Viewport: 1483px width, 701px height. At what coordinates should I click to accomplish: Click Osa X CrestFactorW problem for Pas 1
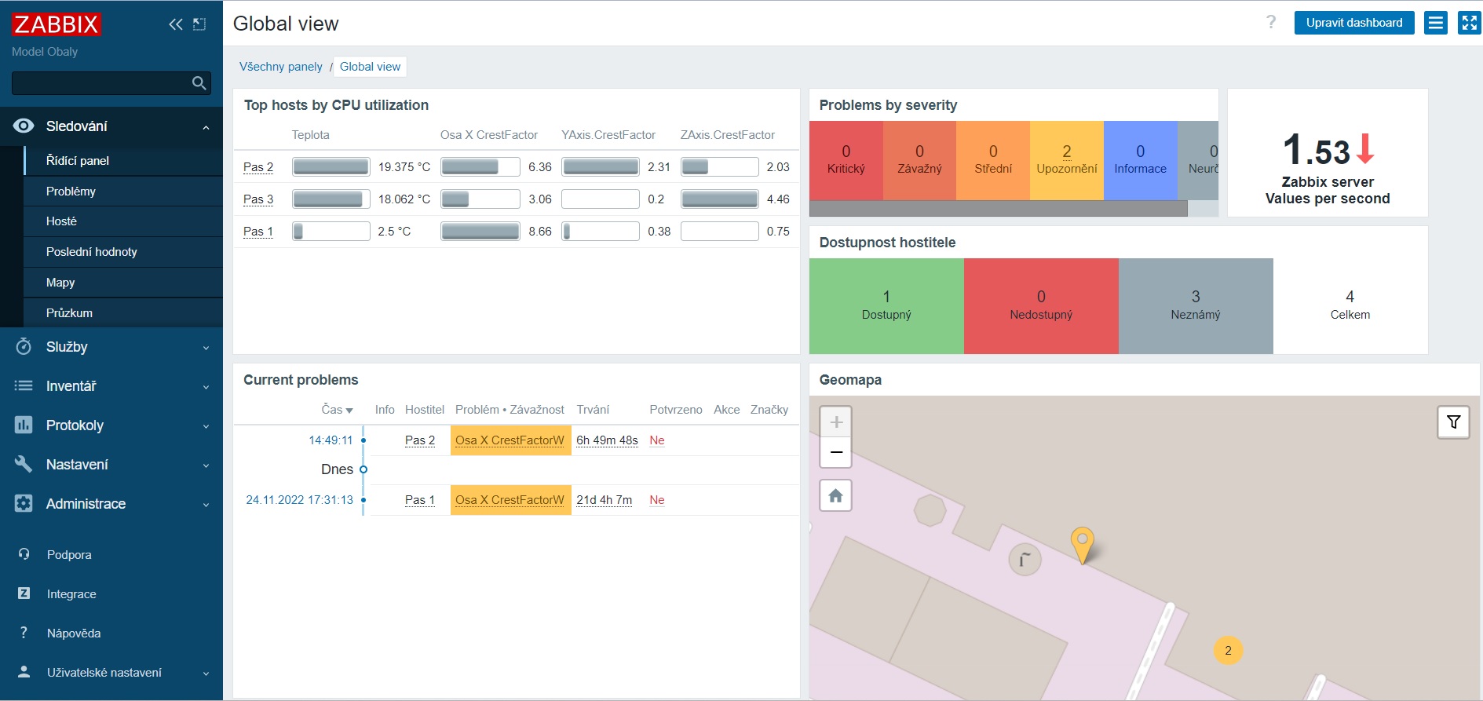click(x=510, y=500)
